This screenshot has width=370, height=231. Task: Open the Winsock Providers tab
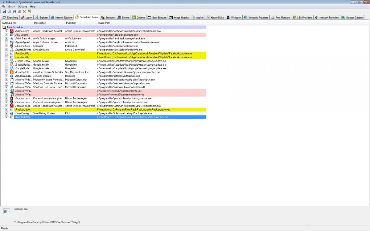256,18
